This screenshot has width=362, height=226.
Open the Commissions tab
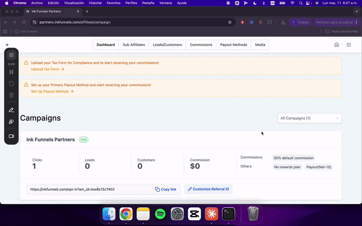201,45
